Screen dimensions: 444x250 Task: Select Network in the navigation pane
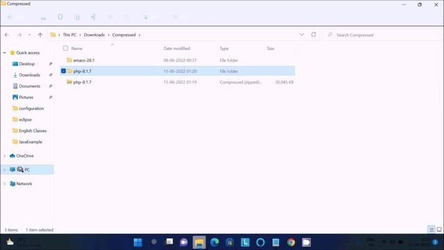tap(24, 183)
